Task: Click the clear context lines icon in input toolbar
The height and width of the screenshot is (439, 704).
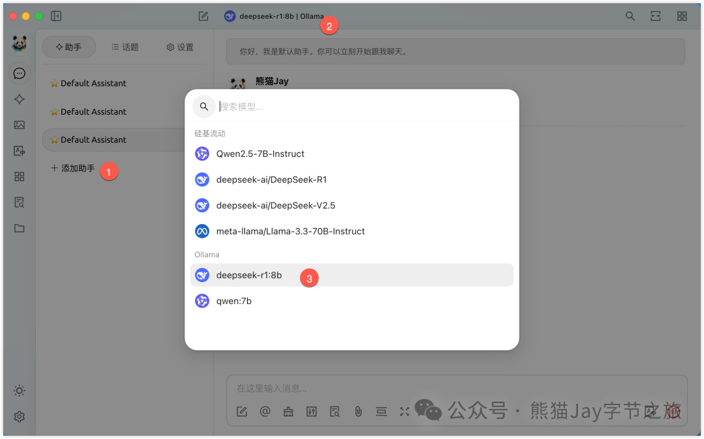Action: pyautogui.click(x=381, y=411)
